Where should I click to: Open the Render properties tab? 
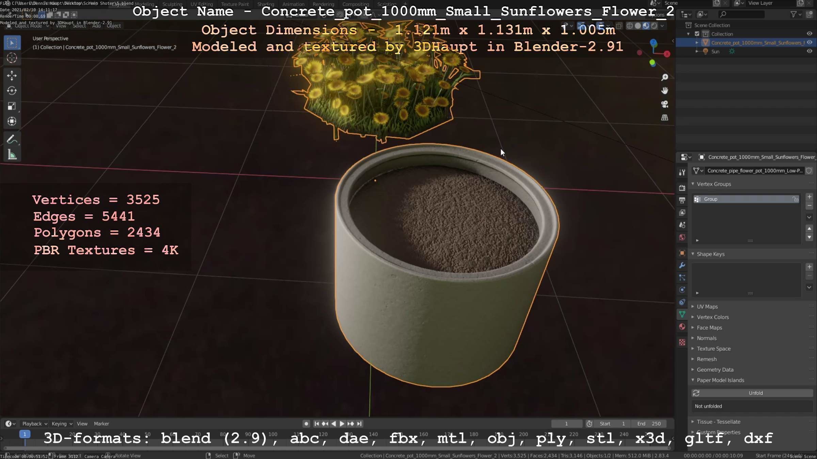[682, 188]
